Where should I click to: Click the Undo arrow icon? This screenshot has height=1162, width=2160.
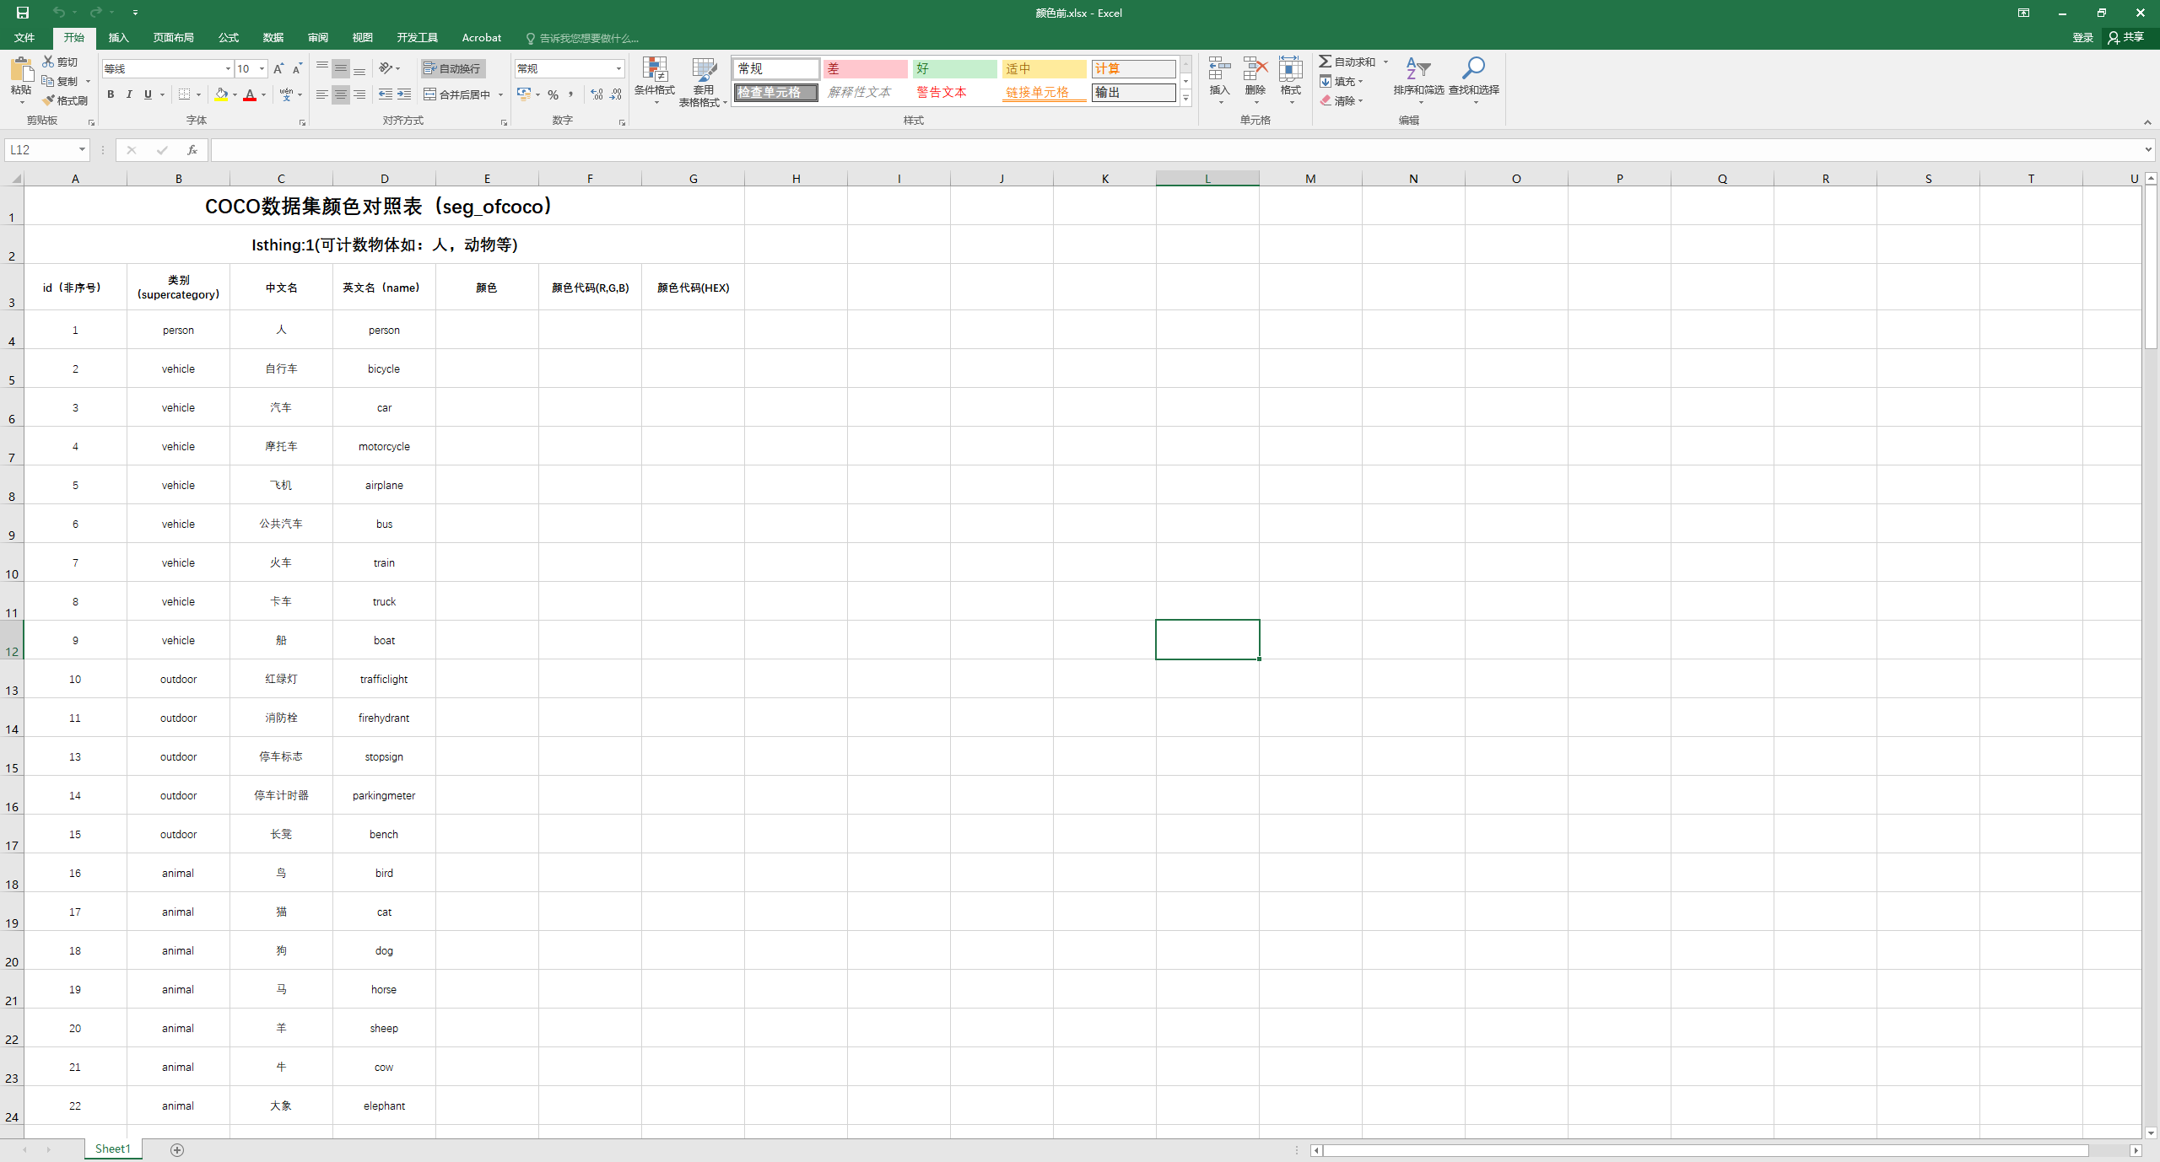click(x=58, y=12)
